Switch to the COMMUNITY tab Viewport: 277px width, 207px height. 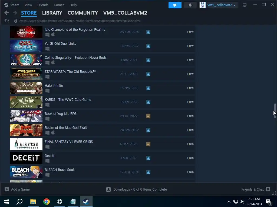(x=83, y=13)
